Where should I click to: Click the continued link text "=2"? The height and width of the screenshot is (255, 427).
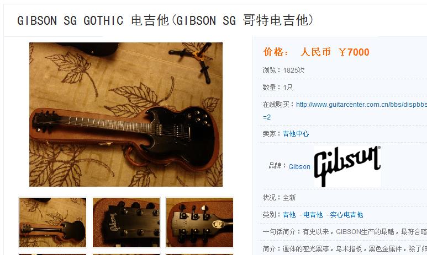(267, 117)
